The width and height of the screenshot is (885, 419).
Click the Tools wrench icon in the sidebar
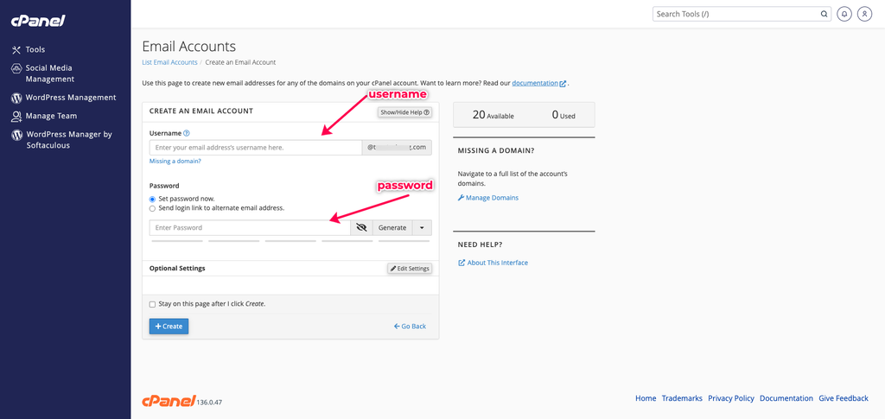16,49
